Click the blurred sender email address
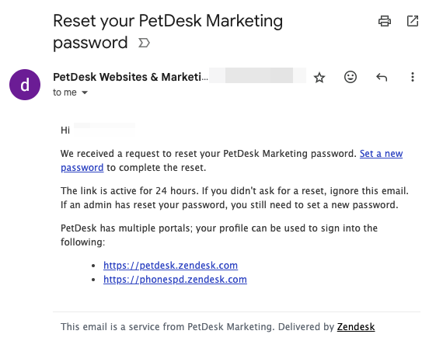Image resolution: width=429 pixels, height=355 pixels. pyautogui.click(x=257, y=75)
